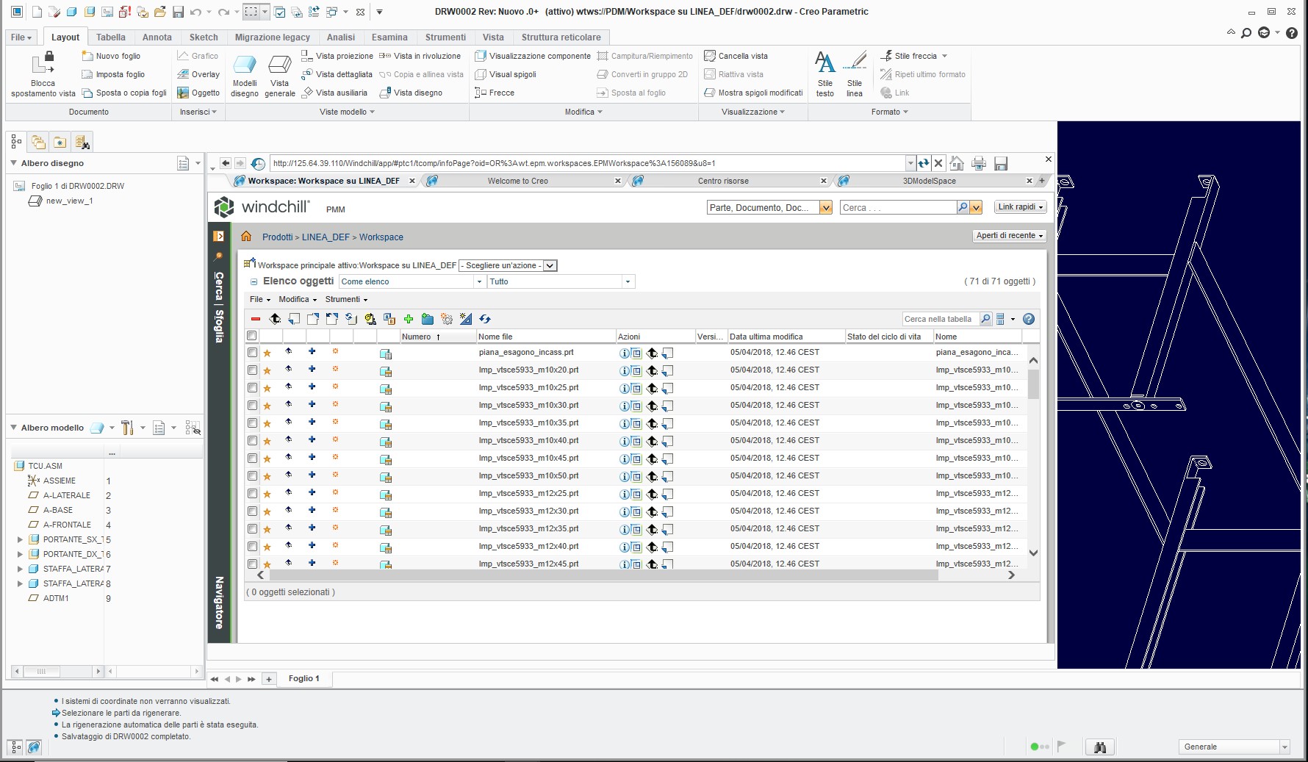Screen dimensions: 1308x762
Task: Check the box for lmp_vtsce5933_m10x40.prt
Action: [252, 441]
